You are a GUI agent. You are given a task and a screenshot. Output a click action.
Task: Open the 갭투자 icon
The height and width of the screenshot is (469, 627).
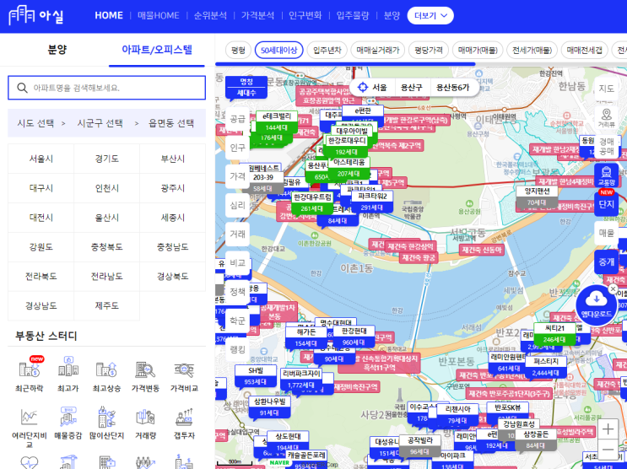click(x=184, y=417)
